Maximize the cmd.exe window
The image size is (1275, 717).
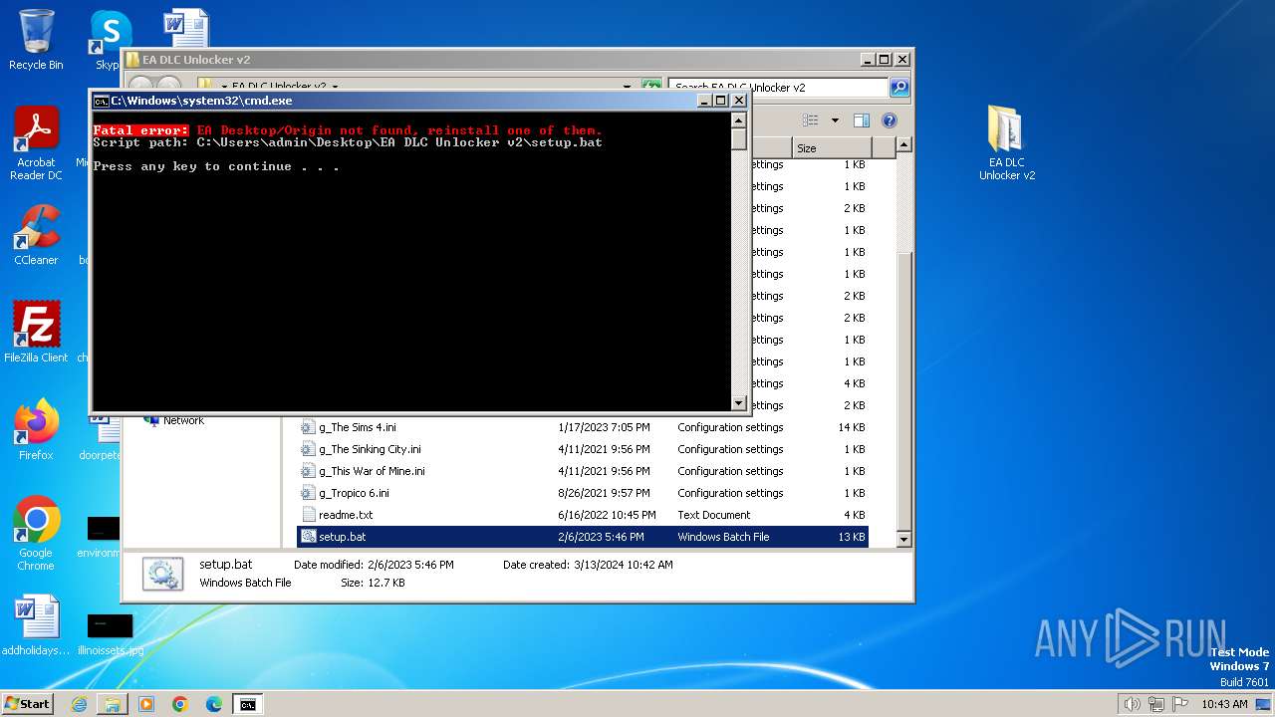pyautogui.click(x=721, y=101)
